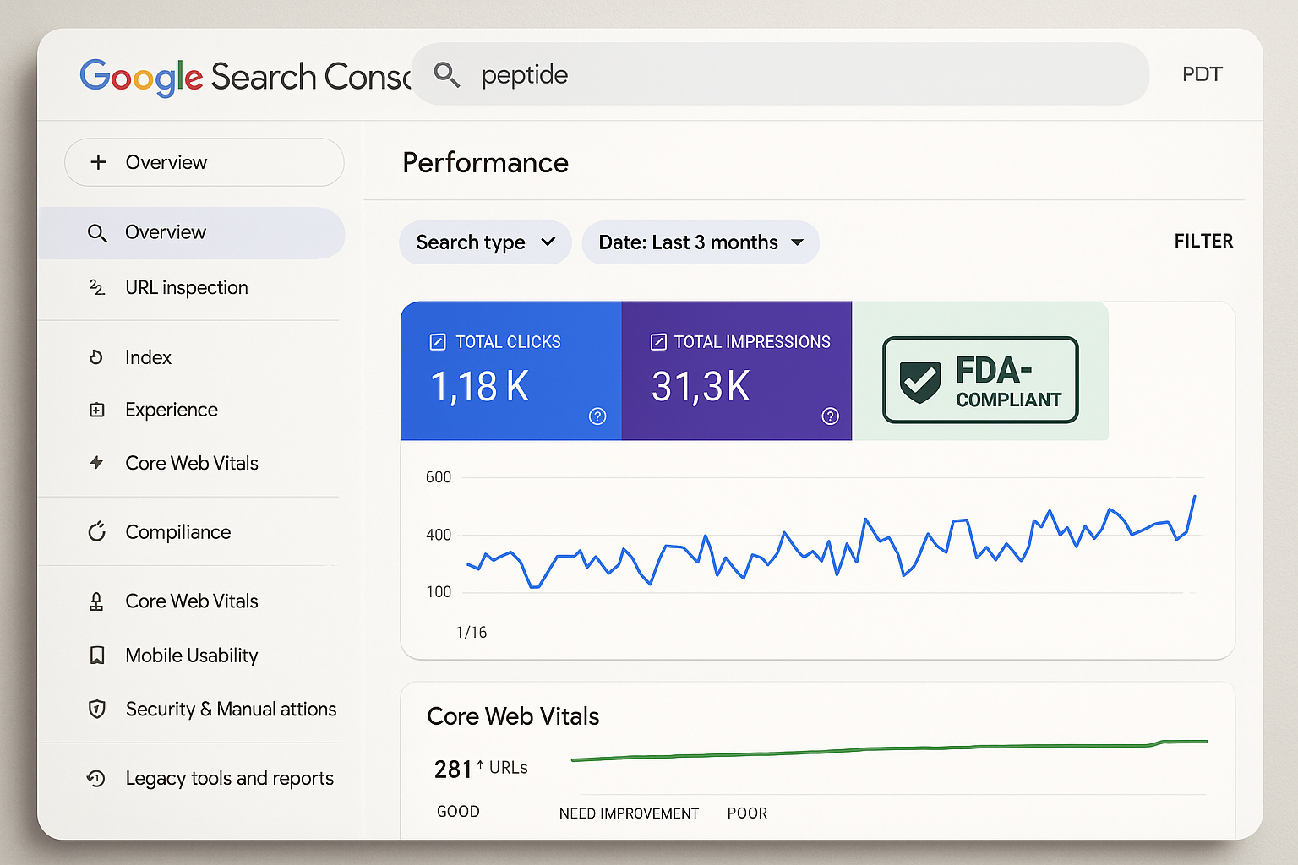
Task: Toggle the Total Clicks metric checkbox
Action: point(438,341)
